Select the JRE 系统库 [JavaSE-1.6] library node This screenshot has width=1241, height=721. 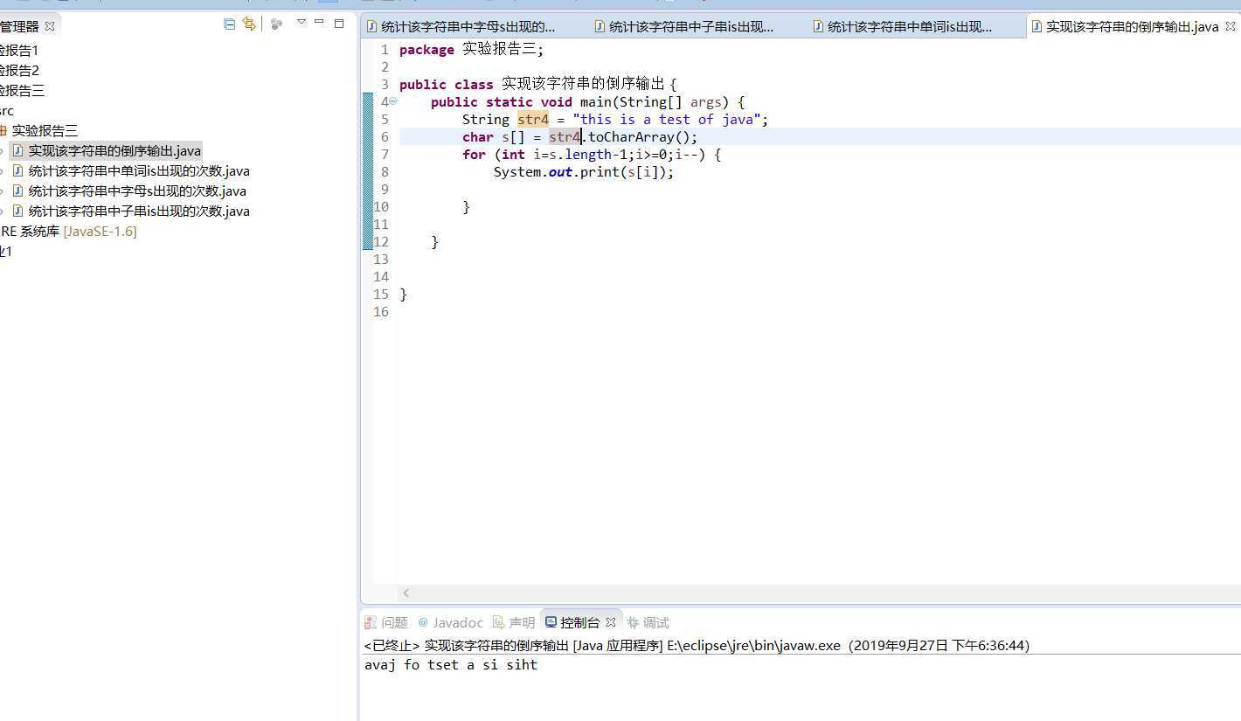point(68,232)
